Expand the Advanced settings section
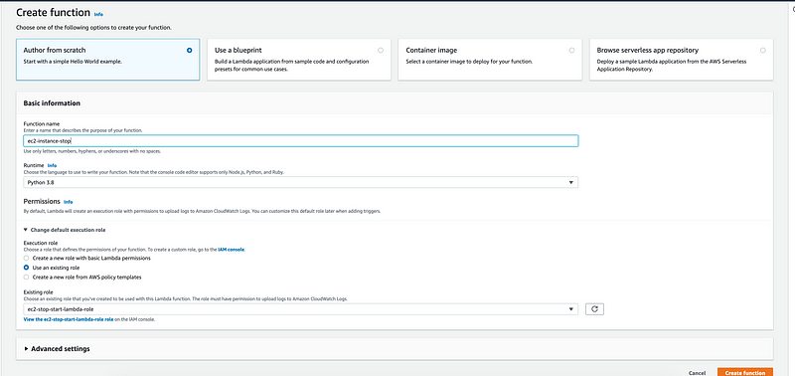795x376 pixels. point(57,349)
